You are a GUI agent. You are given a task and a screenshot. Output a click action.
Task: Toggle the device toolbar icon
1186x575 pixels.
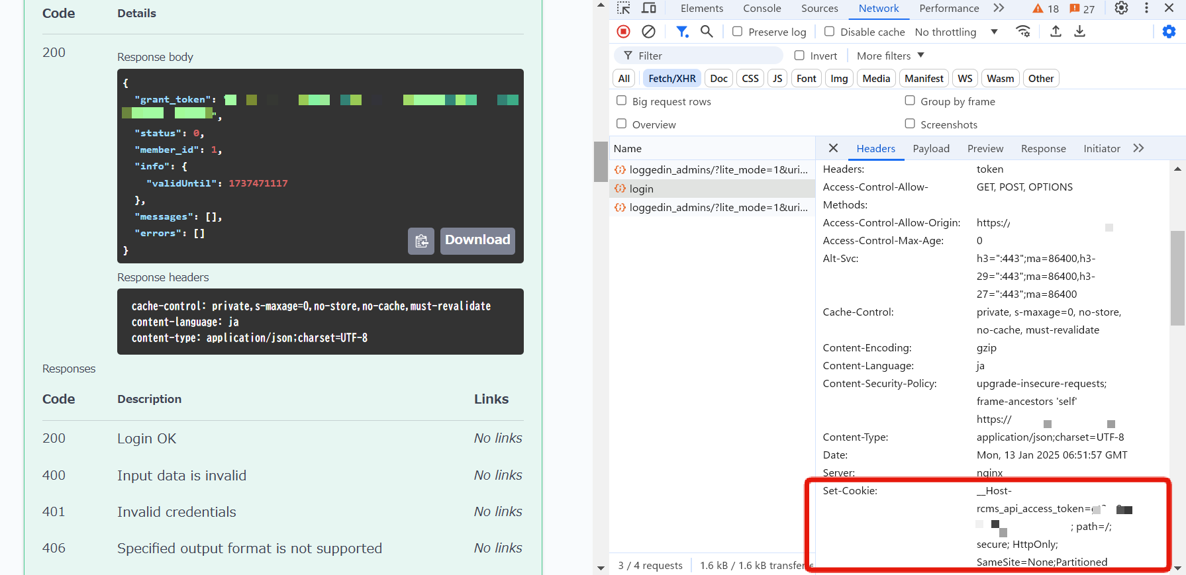pyautogui.click(x=649, y=8)
